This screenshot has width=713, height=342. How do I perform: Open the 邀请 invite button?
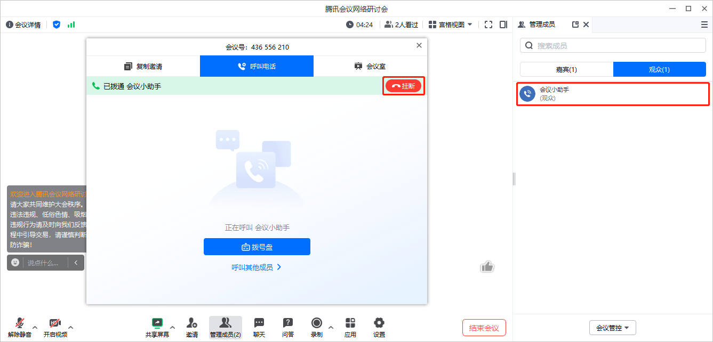click(x=192, y=327)
